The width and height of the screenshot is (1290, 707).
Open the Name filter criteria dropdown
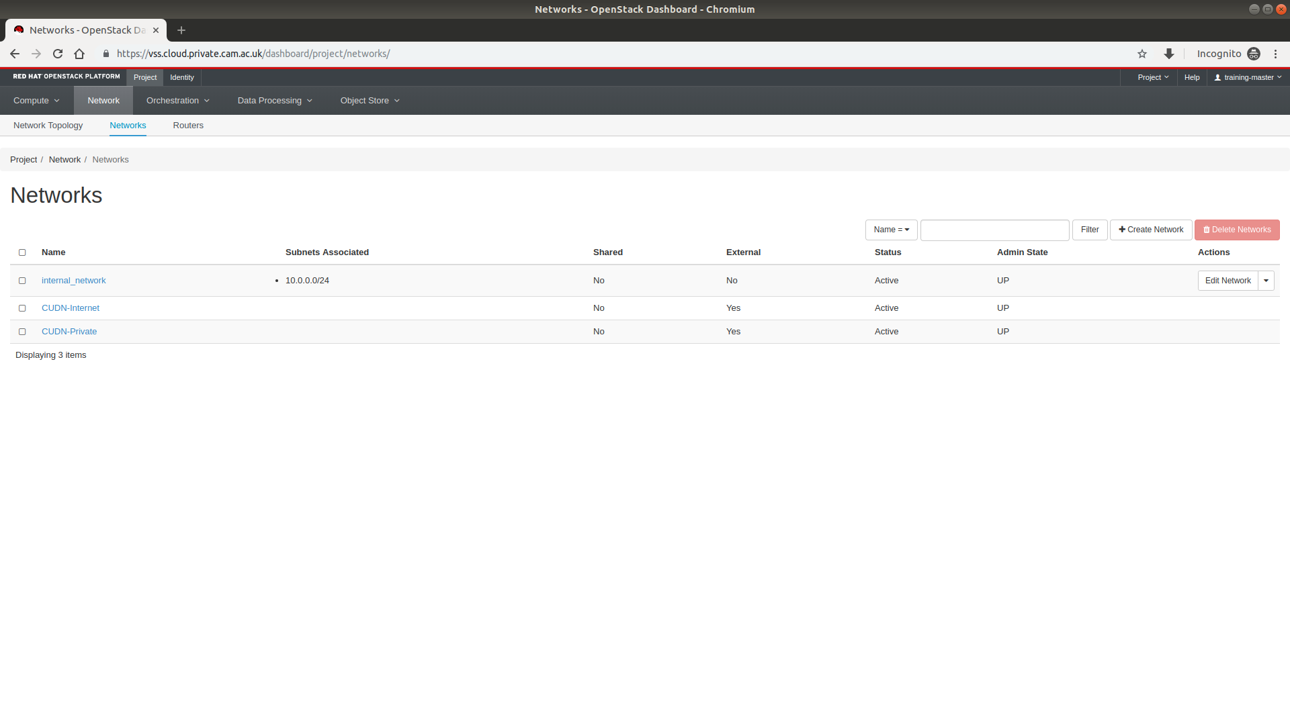coord(891,230)
